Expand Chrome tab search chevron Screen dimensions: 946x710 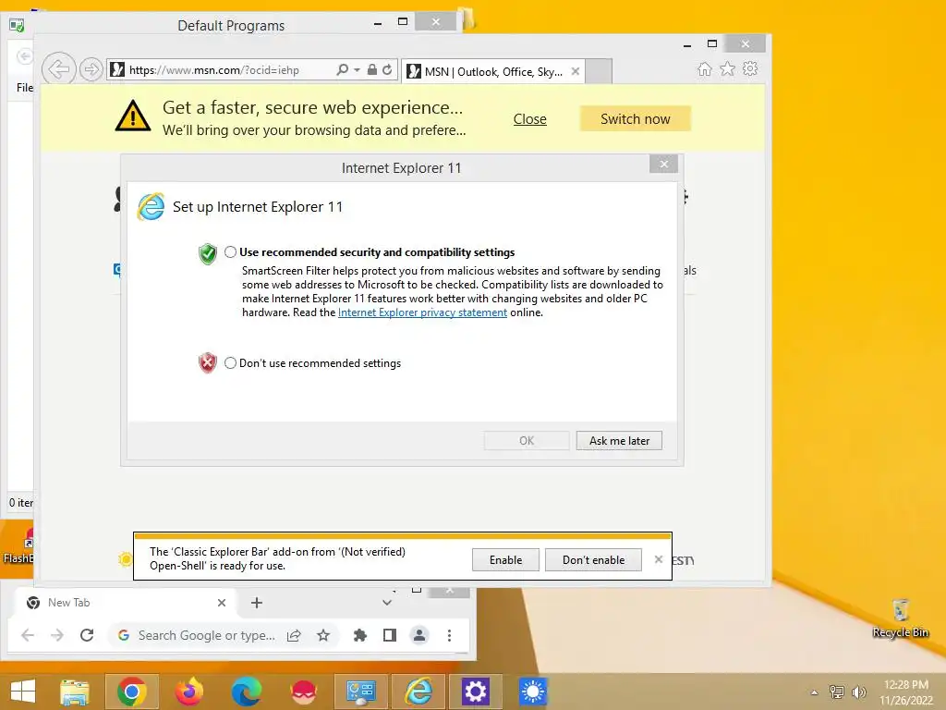click(387, 603)
